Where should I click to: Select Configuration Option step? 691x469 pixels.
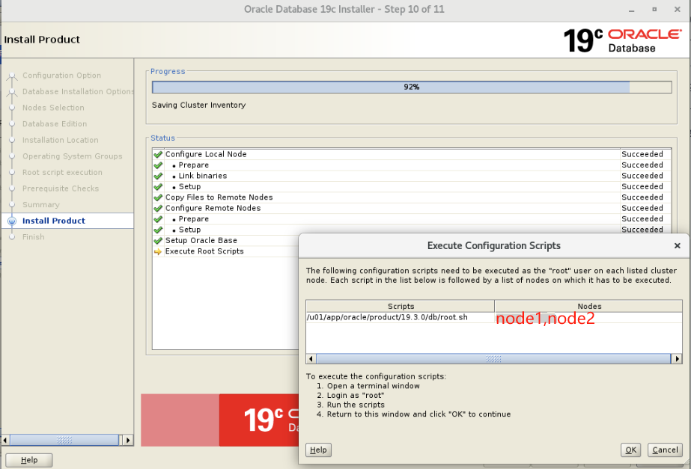(61, 76)
